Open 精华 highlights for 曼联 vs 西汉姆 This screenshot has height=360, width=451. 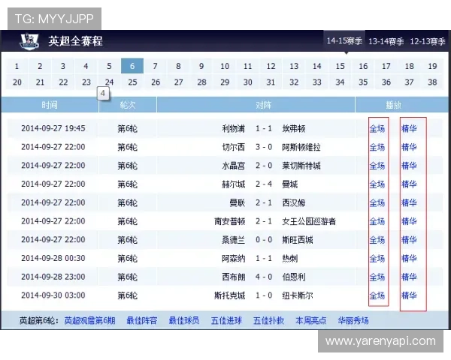point(409,203)
